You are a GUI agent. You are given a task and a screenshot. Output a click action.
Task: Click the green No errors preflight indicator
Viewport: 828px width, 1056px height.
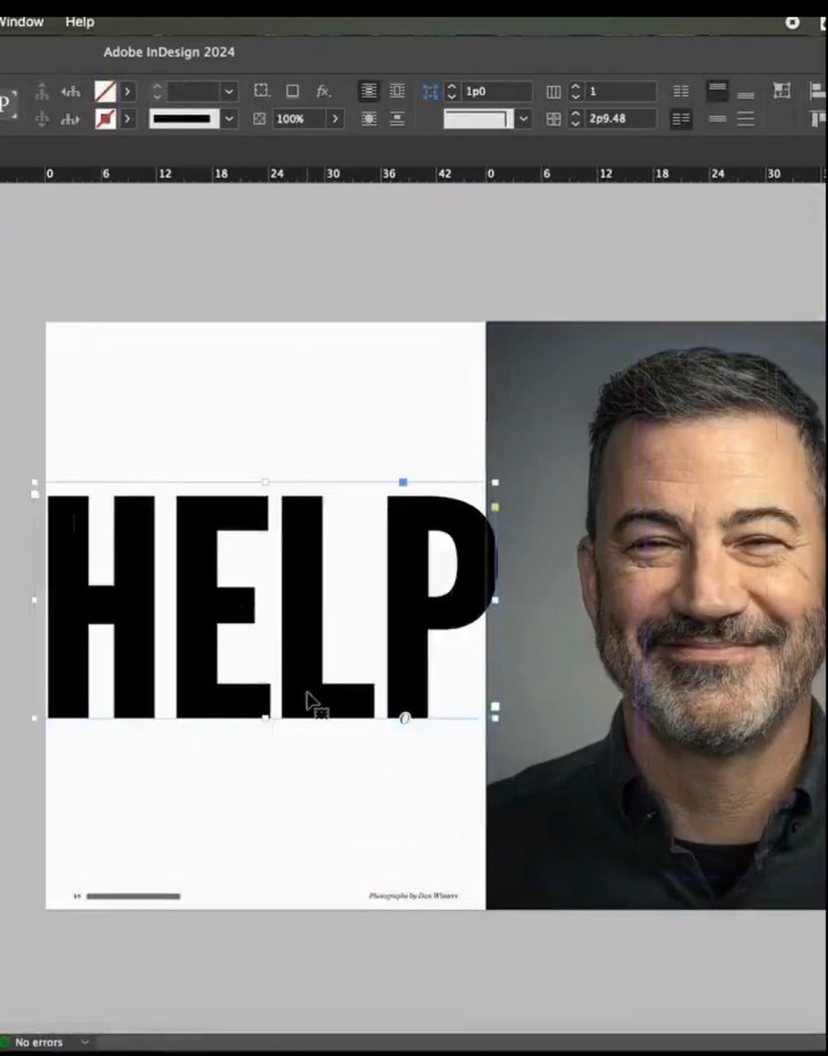(5, 1042)
